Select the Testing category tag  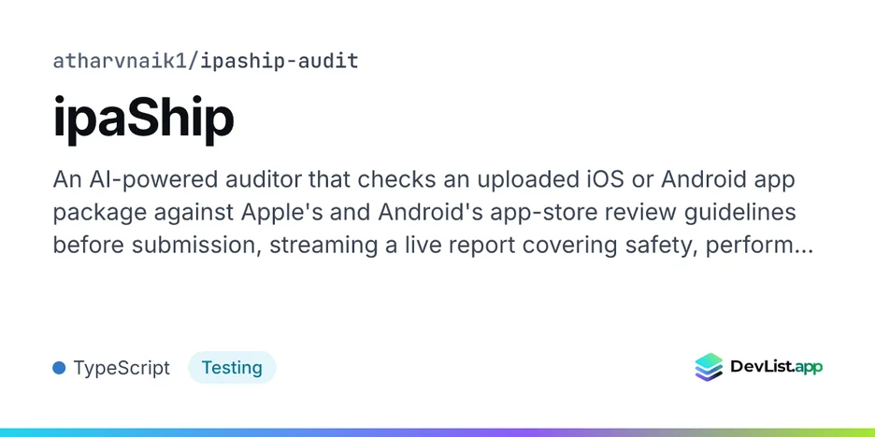(x=232, y=368)
